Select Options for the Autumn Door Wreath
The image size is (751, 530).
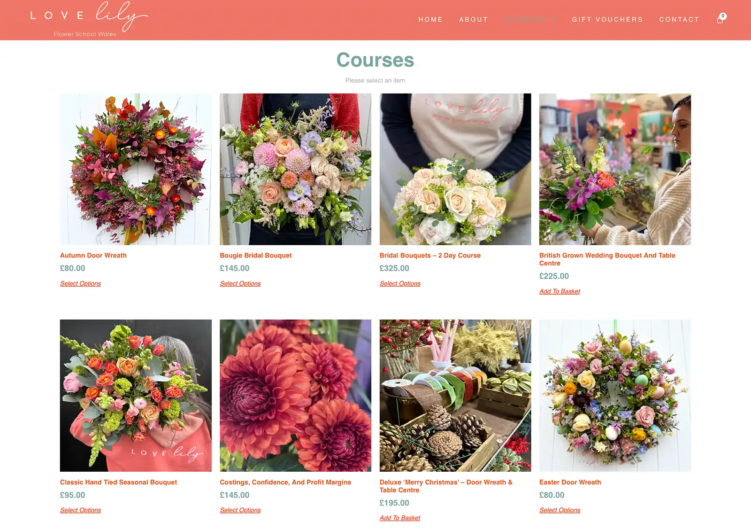pyautogui.click(x=80, y=283)
